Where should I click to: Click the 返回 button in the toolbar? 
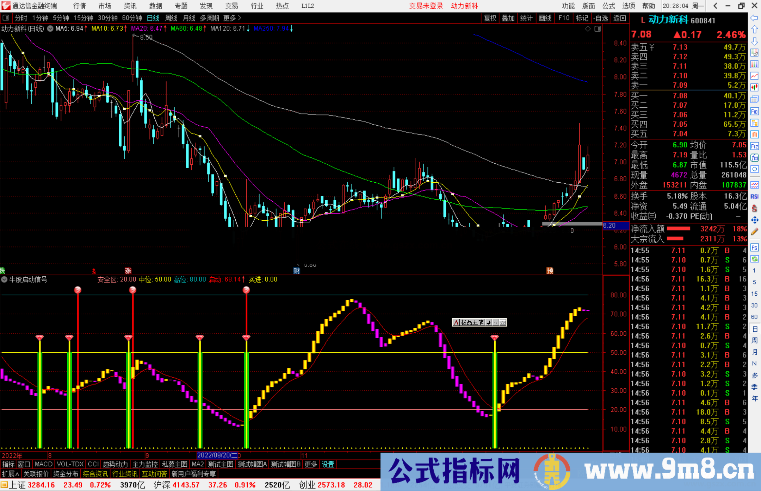click(620, 18)
